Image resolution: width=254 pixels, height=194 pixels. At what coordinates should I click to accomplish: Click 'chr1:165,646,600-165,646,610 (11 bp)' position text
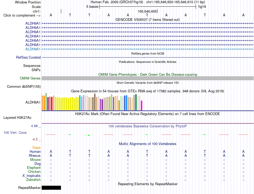tap(175, 2)
